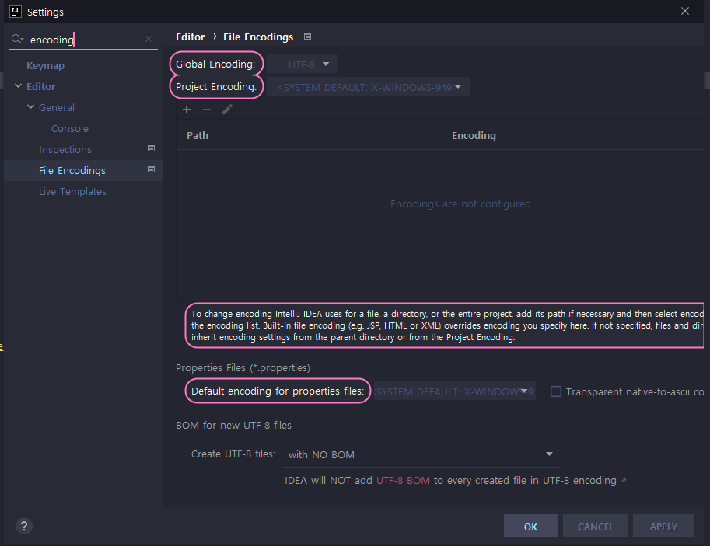Clear the search field with the X icon
This screenshot has width=710, height=546.
(148, 39)
